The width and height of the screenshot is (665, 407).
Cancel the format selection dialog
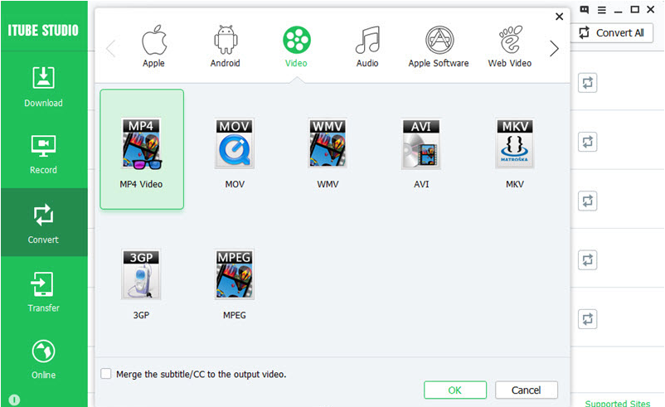527,390
